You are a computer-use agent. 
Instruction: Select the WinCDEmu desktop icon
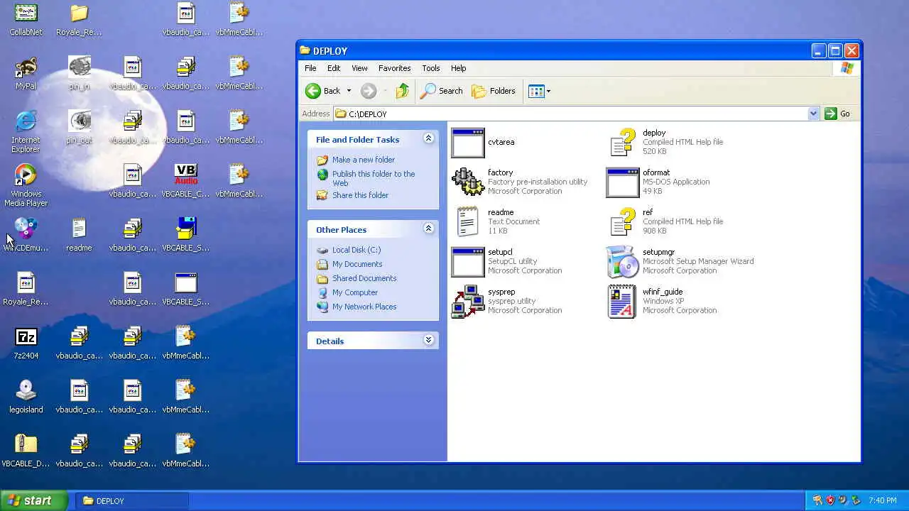pyautogui.click(x=26, y=235)
